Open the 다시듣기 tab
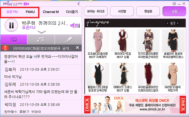 tap(72, 12)
